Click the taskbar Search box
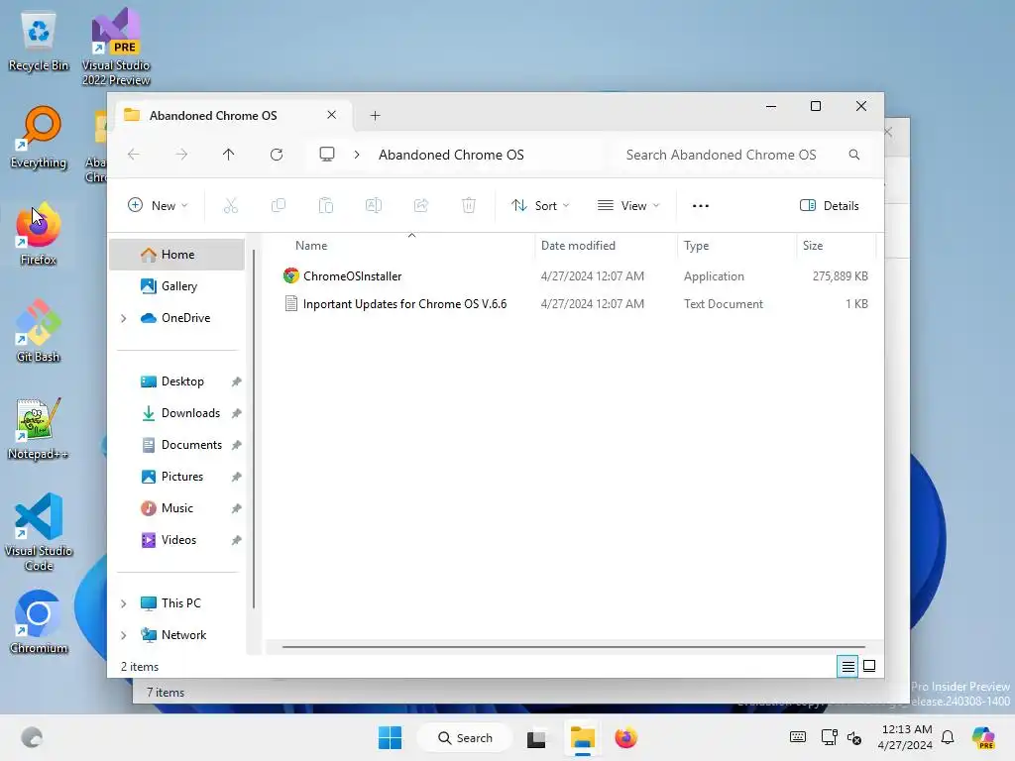This screenshot has width=1015, height=761. coord(465,737)
